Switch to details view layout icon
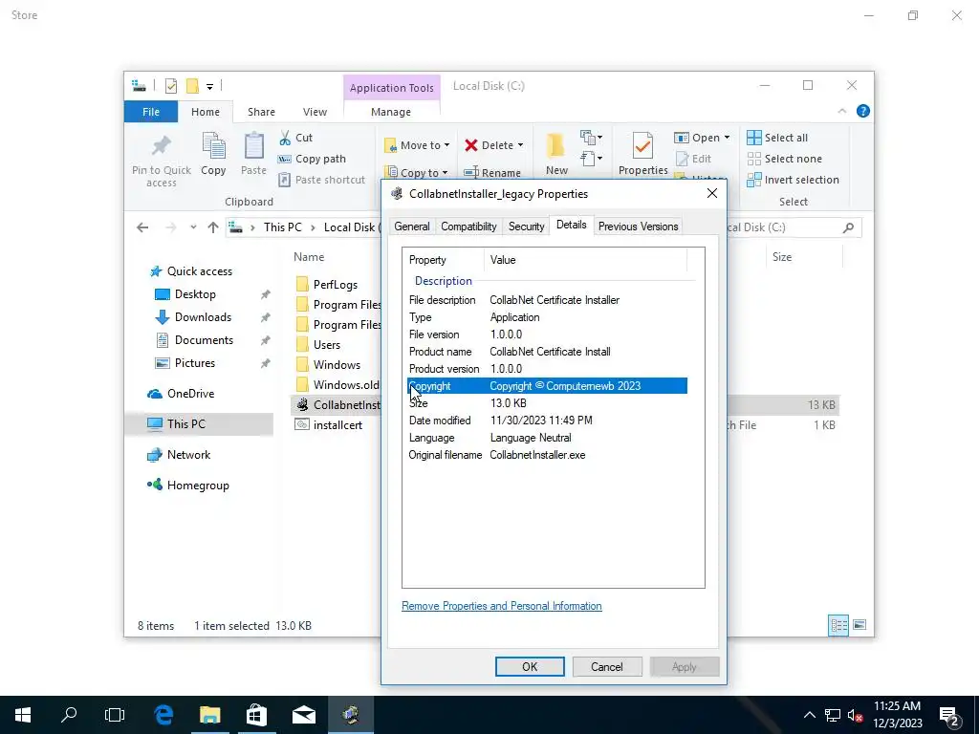 click(x=838, y=625)
